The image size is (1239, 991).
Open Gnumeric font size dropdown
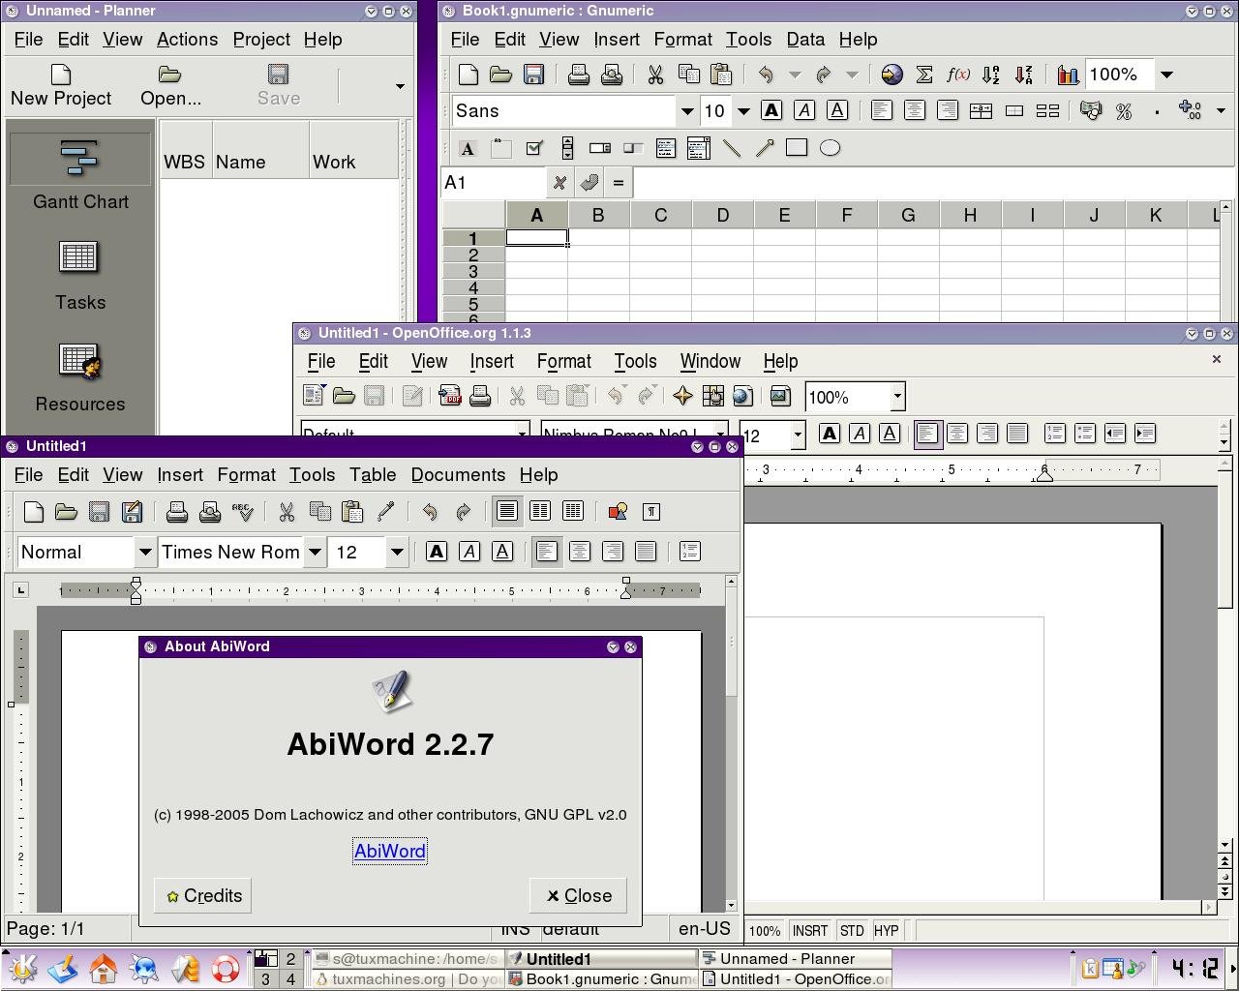(743, 111)
